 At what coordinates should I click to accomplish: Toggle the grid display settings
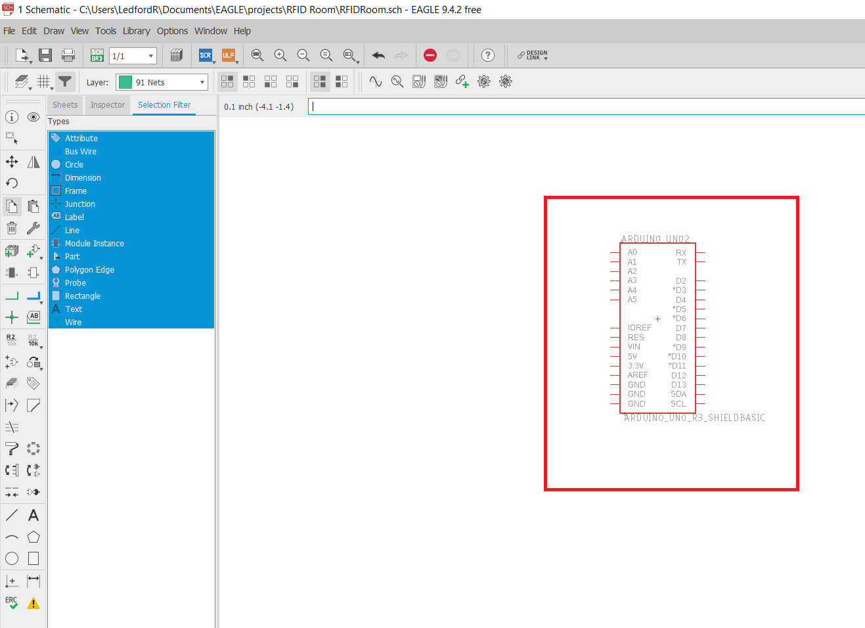(x=43, y=81)
